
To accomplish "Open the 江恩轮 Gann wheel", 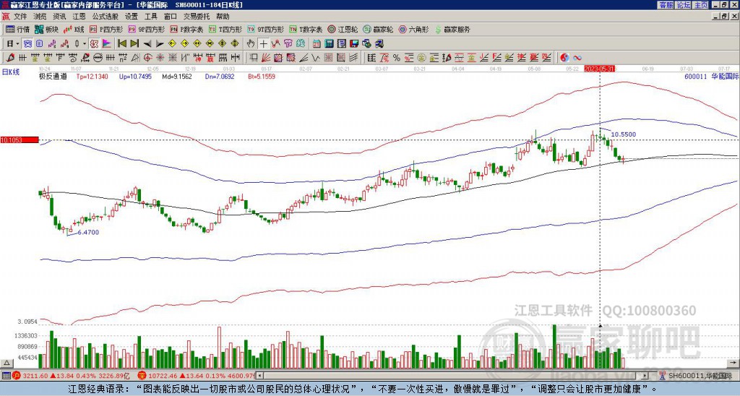I will 343,29.
